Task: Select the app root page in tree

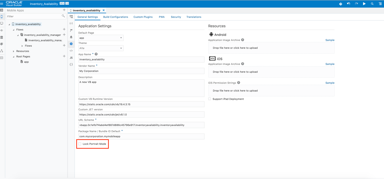Action: [26, 62]
